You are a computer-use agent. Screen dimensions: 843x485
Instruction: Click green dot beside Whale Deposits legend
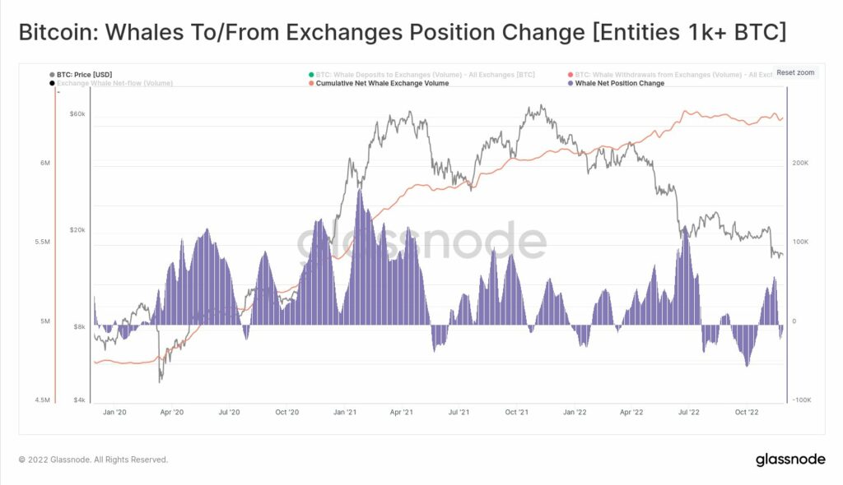[x=311, y=75]
